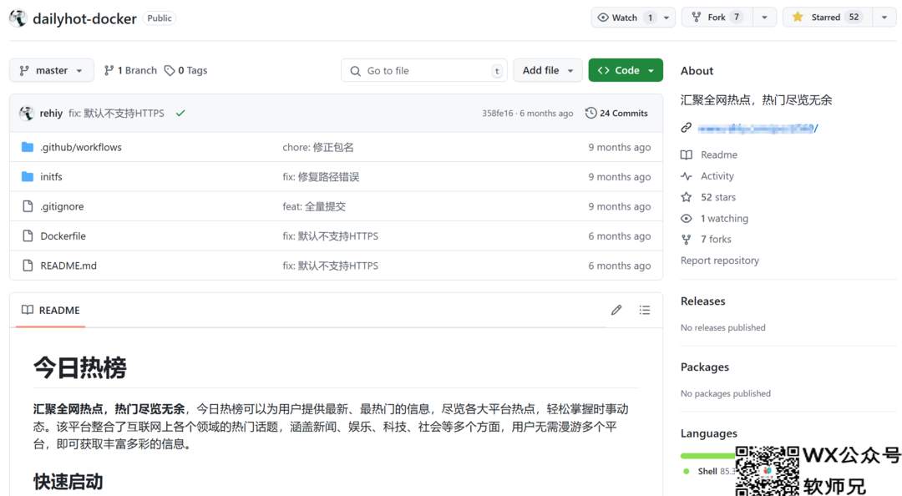Image resolution: width=902 pixels, height=496 pixels.
Task: View the 1 Branch link
Action: [x=130, y=70]
